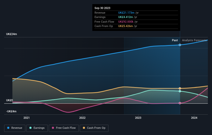Toggle the Cash From Op legend button
The height and width of the screenshot is (135, 212).
[94, 128]
